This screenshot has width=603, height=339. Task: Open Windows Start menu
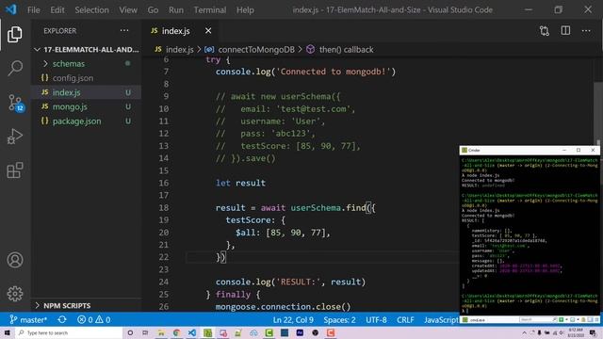tap(7, 332)
